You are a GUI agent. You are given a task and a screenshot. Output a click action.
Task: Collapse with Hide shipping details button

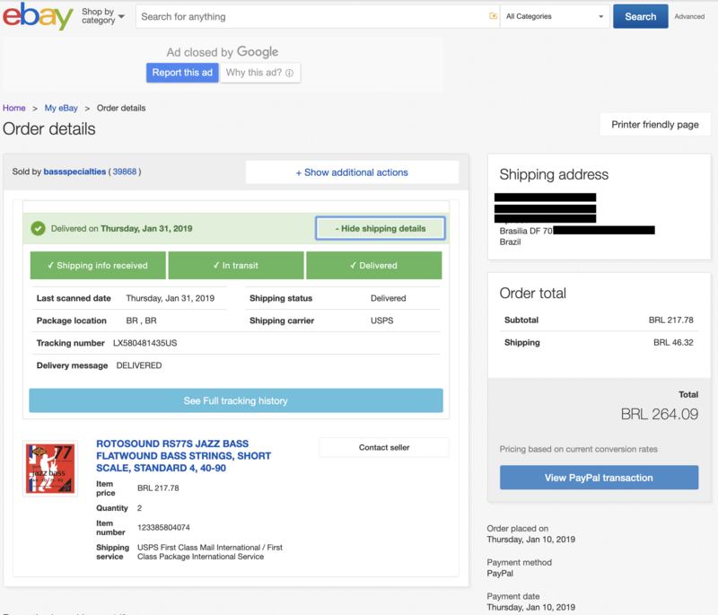[380, 229]
